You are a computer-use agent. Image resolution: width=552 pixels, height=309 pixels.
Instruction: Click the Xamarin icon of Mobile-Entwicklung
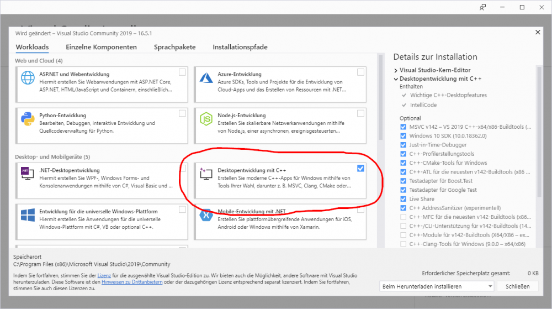[x=206, y=215]
